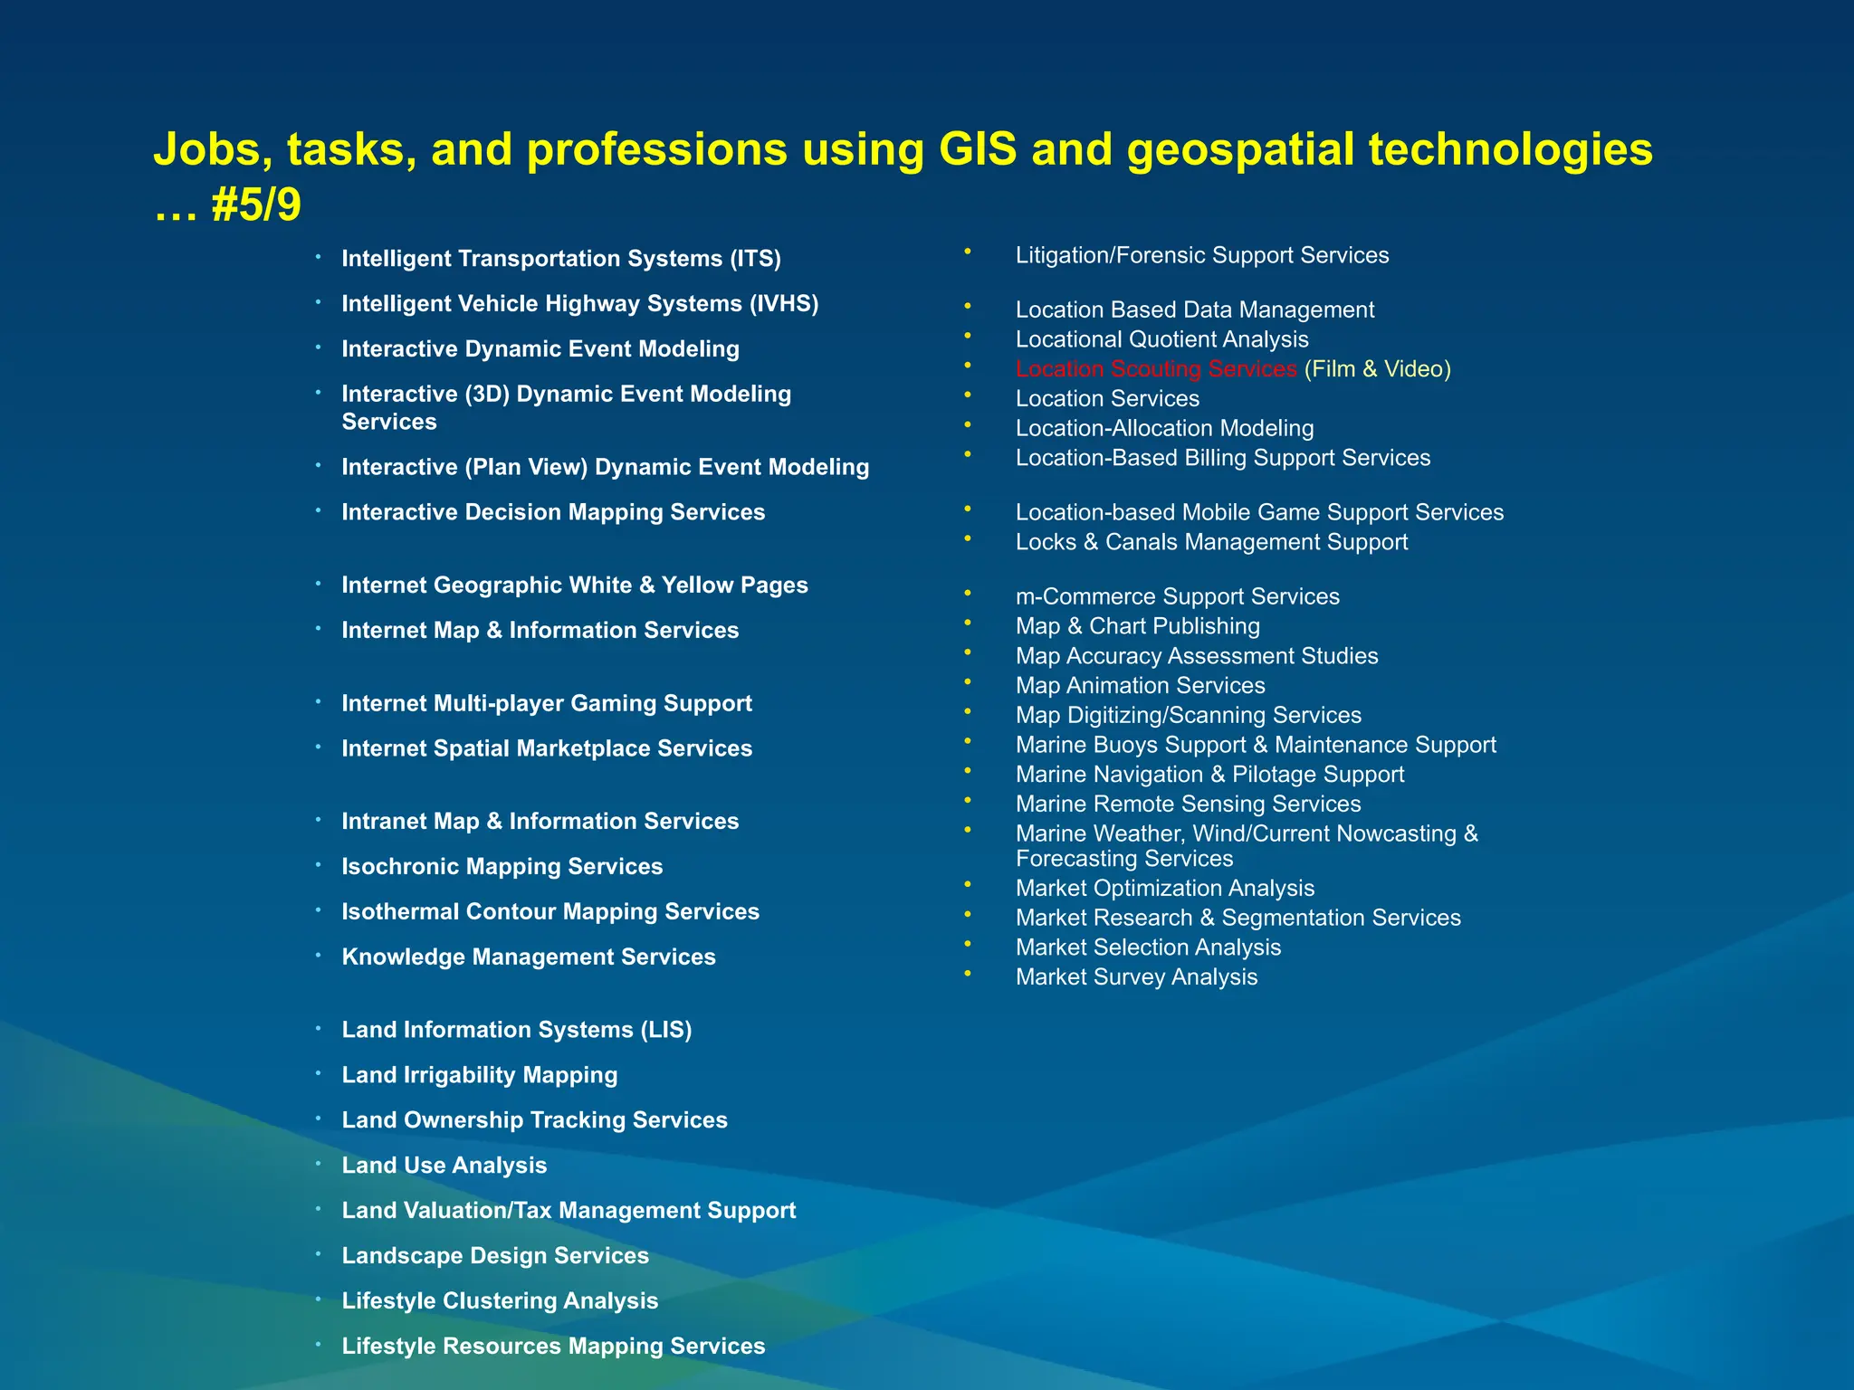The image size is (1854, 1390).
Task: Select 'Intelligent Vehicle Highway Systems (IVHS)' line
Action: (580, 304)
